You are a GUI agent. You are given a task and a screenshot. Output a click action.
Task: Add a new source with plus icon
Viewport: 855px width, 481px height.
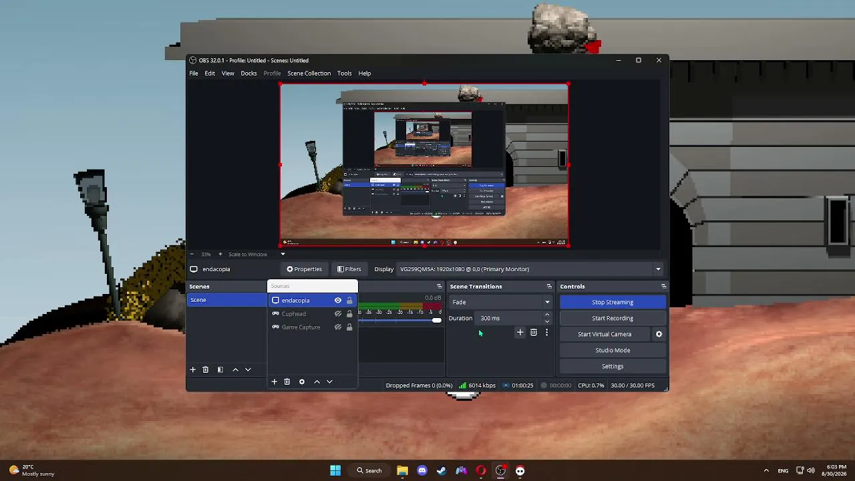click(274, 381)
